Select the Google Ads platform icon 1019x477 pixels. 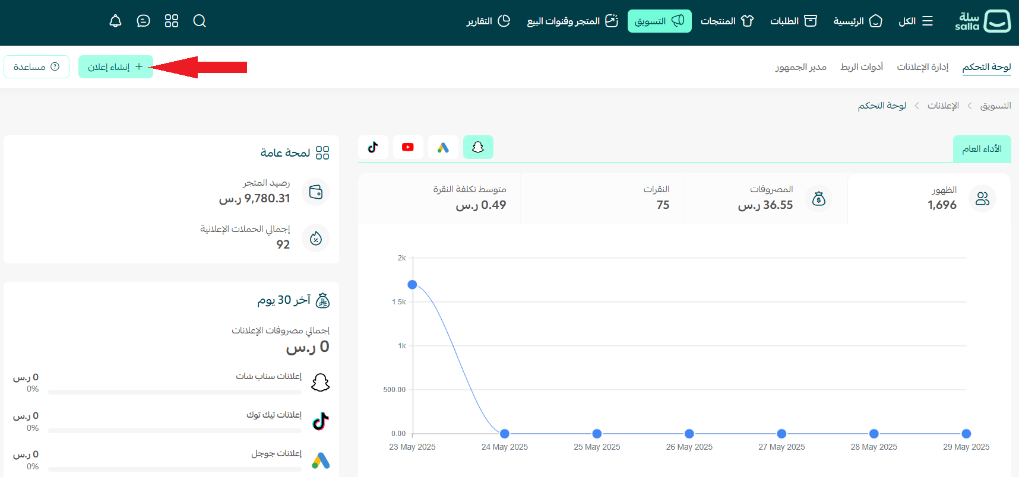click(443, 147)
